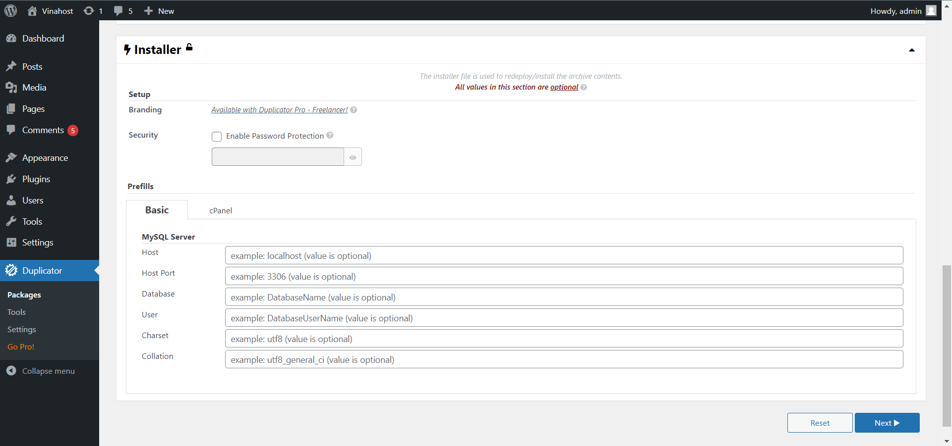Screen dimensions: 952x446
Task: Click help icon beside optional values notice
Action: [x=584, y=87]
